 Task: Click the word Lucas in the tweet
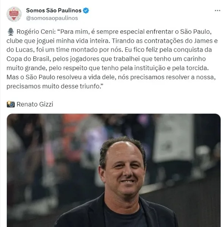tap(24, 50)
